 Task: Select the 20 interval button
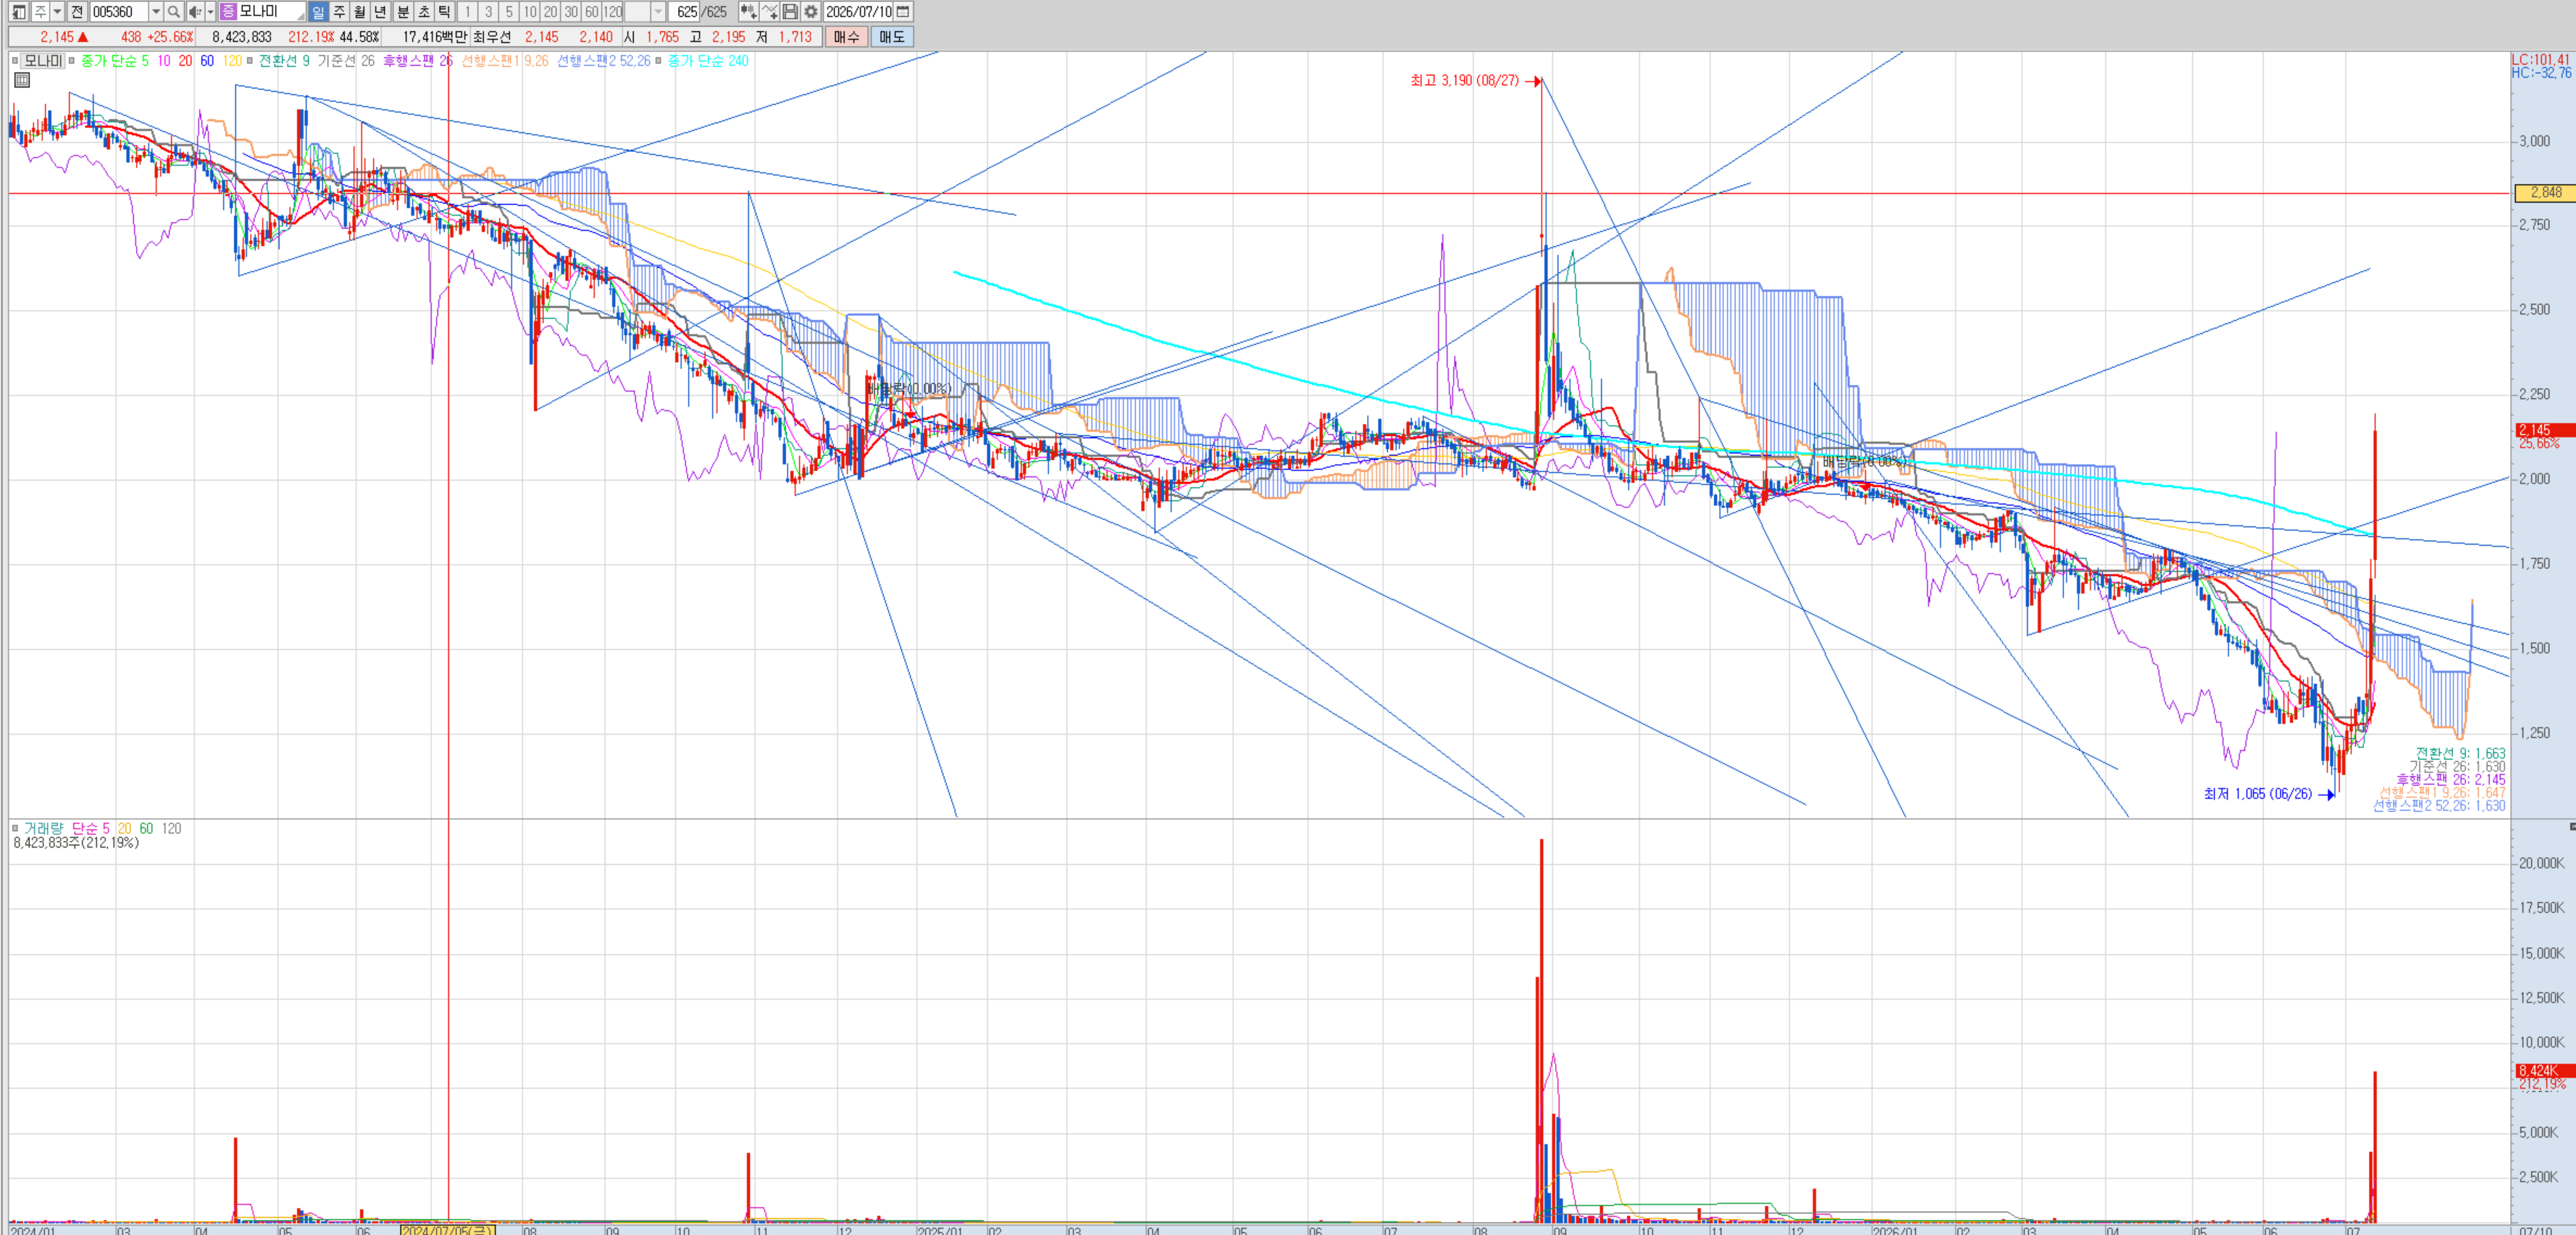pos(550,12)
